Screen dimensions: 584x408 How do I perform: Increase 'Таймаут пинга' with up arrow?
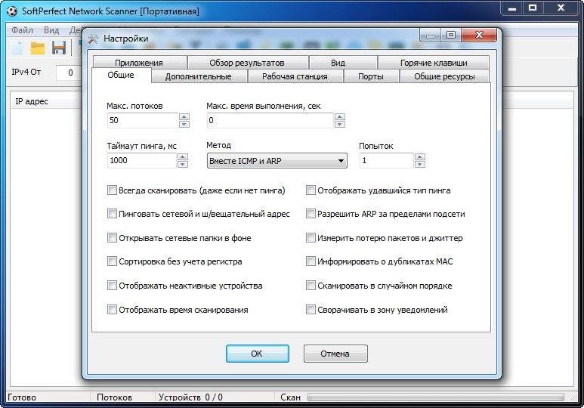tap(183, 157)
